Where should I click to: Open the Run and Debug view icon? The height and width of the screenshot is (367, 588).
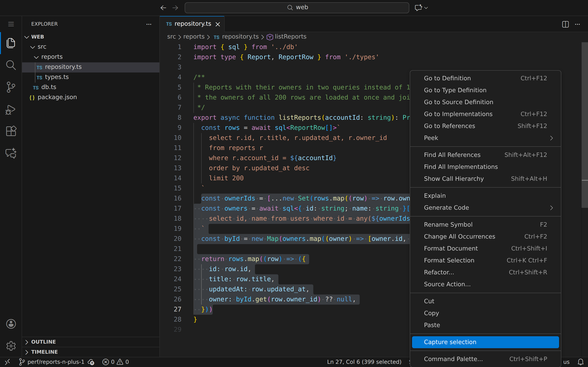coord(11,109)
